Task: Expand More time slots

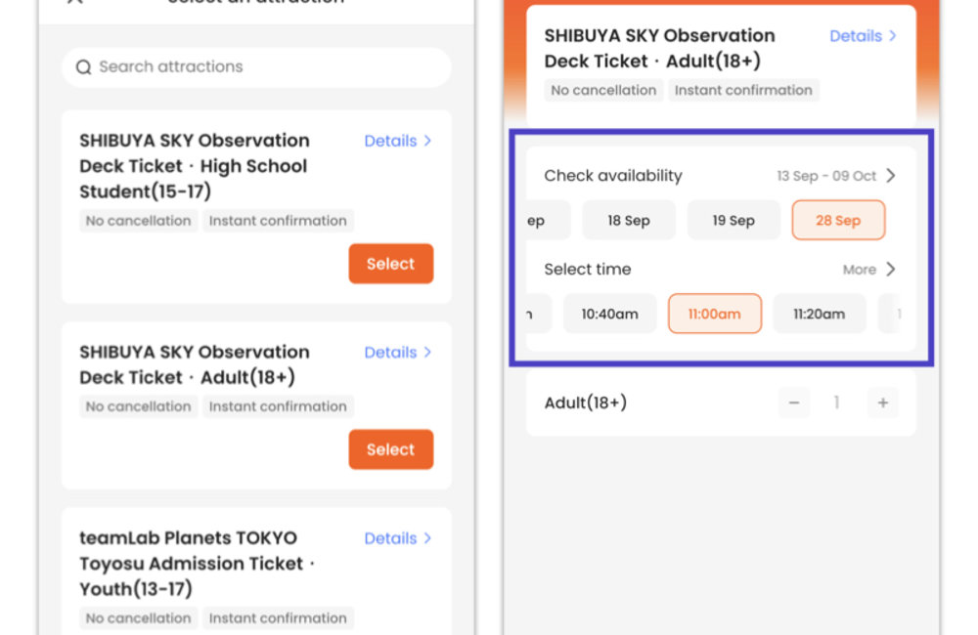Action: point(868,270)
